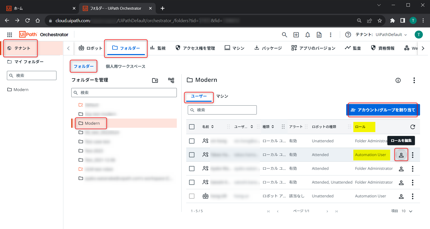Click the share page icon in address bar
Viewport: 430px width, 229px height.
coord(369,21)
